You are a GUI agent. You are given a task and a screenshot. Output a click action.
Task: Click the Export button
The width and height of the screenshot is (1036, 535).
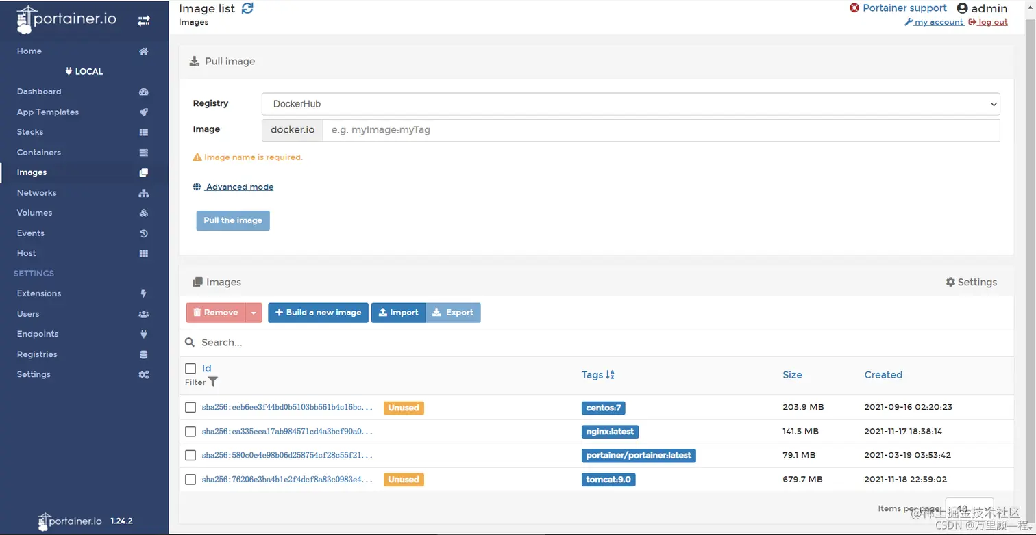[x=453, y=313]
